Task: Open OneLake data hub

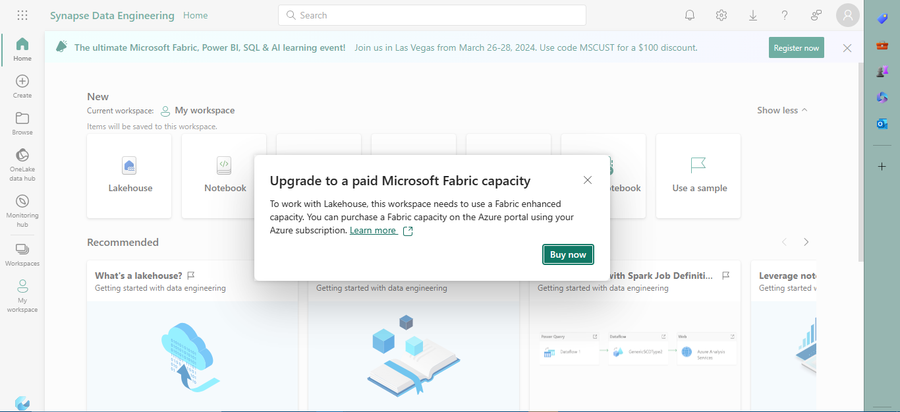Action: (22, 164)
